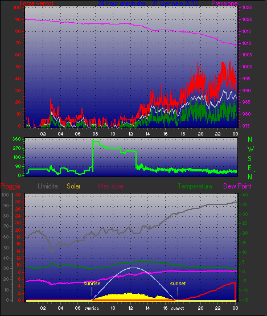
Task: Click the 'Umidita' legend label
Action: [48, 186]
